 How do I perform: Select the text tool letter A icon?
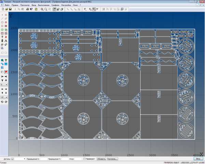point(6,41)
